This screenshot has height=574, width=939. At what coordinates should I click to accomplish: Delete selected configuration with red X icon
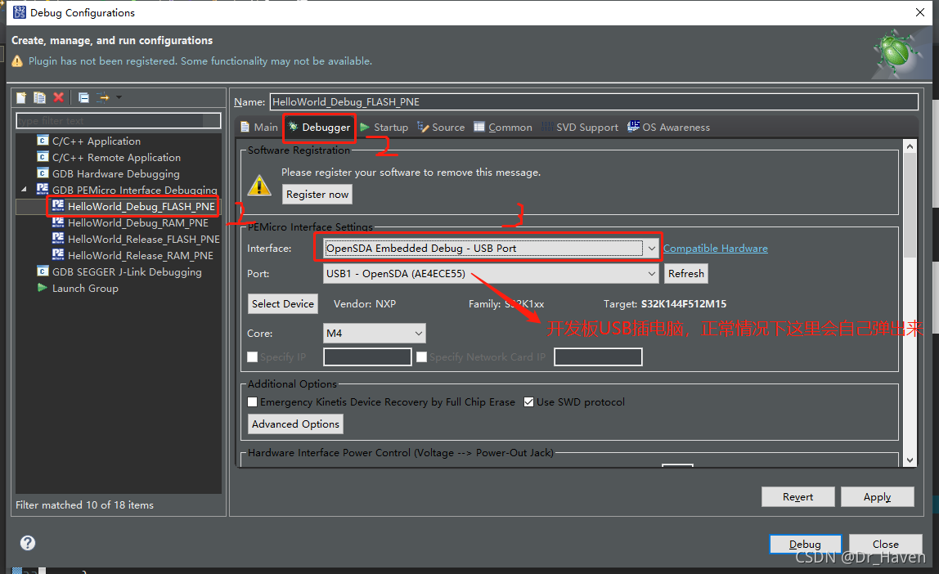tap(58, 97)
